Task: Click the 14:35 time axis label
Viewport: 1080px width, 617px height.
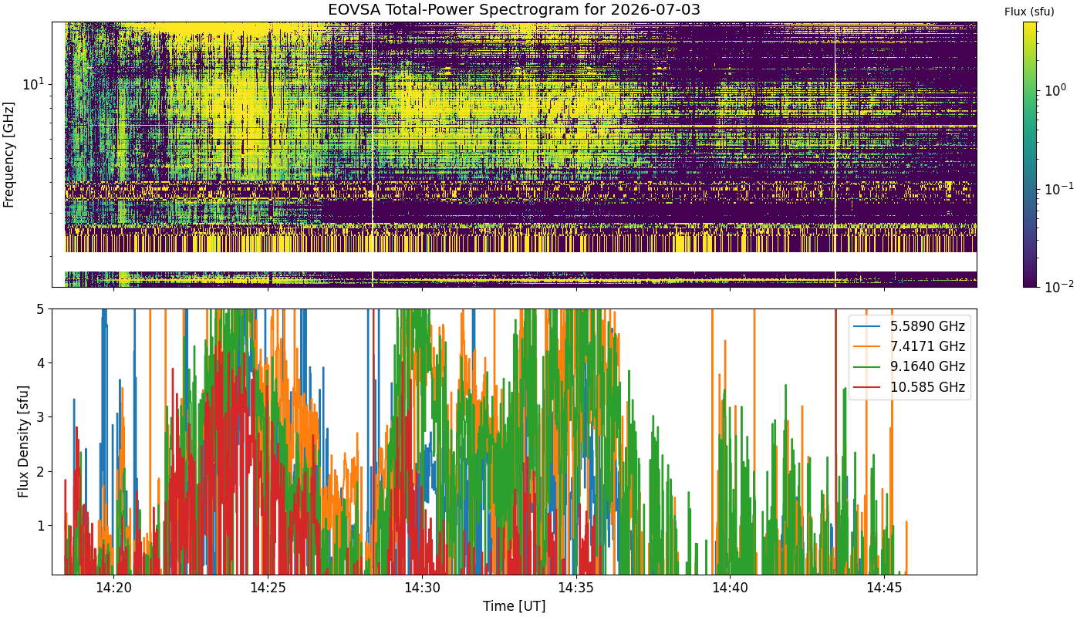Action: [x=575, y=588]
